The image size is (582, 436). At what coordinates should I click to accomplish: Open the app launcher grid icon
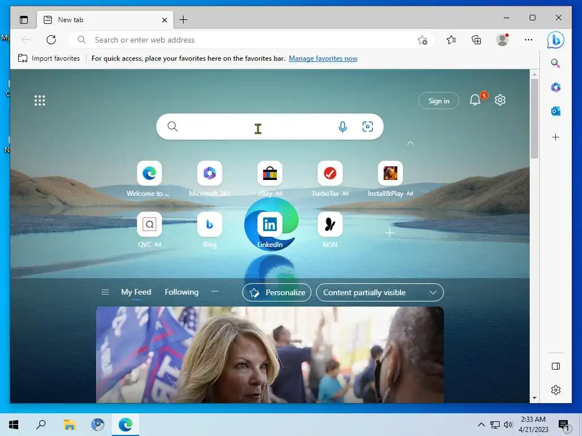pos(40,100)
